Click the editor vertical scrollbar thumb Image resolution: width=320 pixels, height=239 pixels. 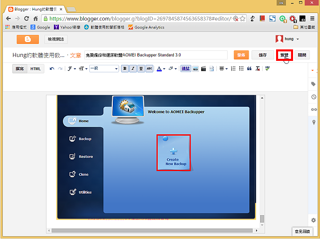[262, 219]
